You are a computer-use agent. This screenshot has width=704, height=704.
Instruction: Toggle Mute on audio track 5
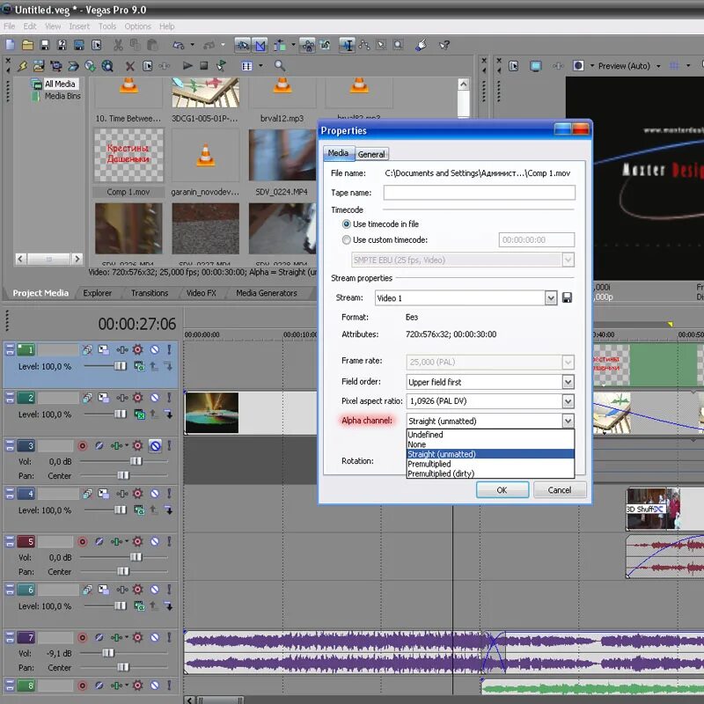point(155,541)
